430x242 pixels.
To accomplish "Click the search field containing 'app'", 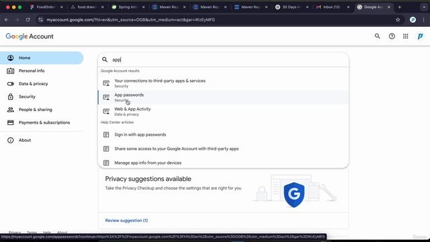I will pyautogui.click(x=223, y=60).
